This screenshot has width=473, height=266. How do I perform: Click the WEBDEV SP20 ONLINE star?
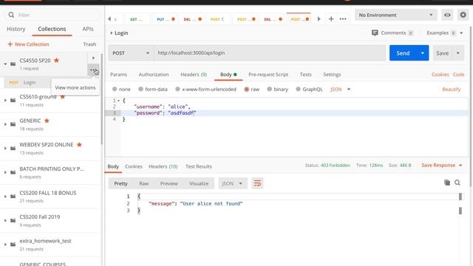[x=79, y=145]
